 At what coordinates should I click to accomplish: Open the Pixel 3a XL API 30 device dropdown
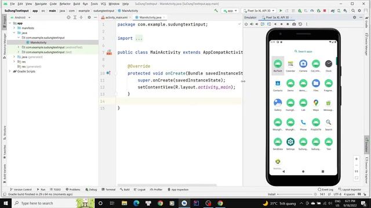coord(259,11)
